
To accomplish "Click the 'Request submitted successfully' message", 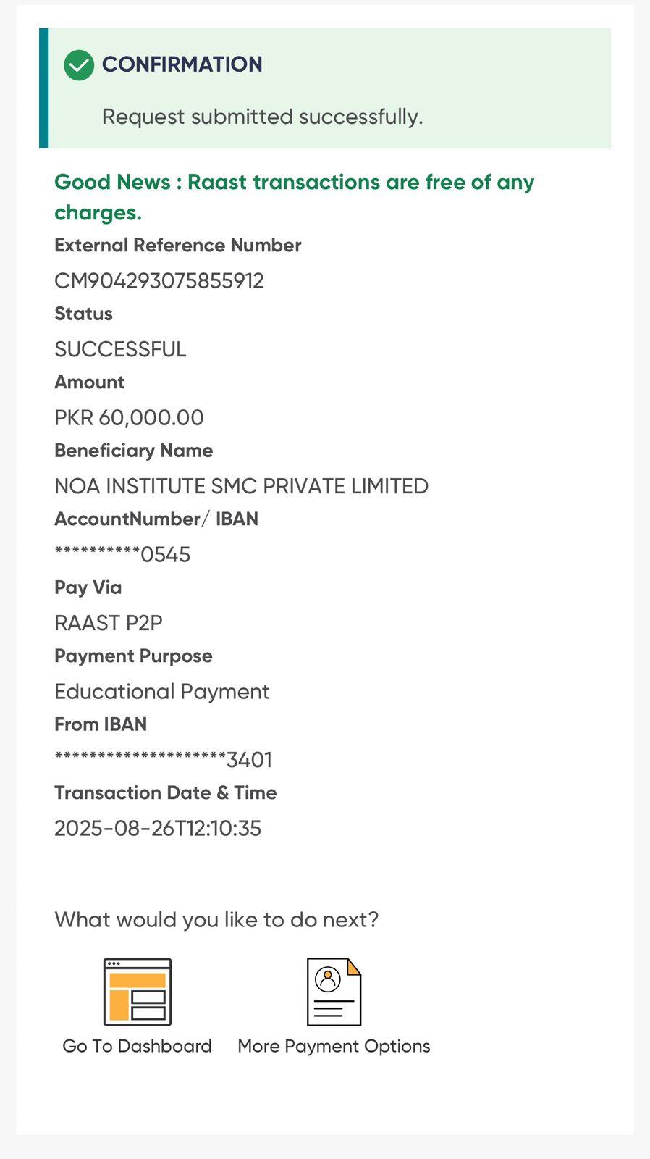I will [262, 117].
